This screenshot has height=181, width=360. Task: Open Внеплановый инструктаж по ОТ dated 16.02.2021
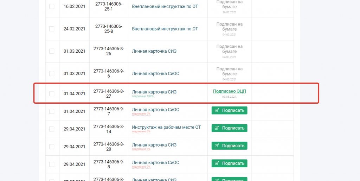(x=165, y=6)
